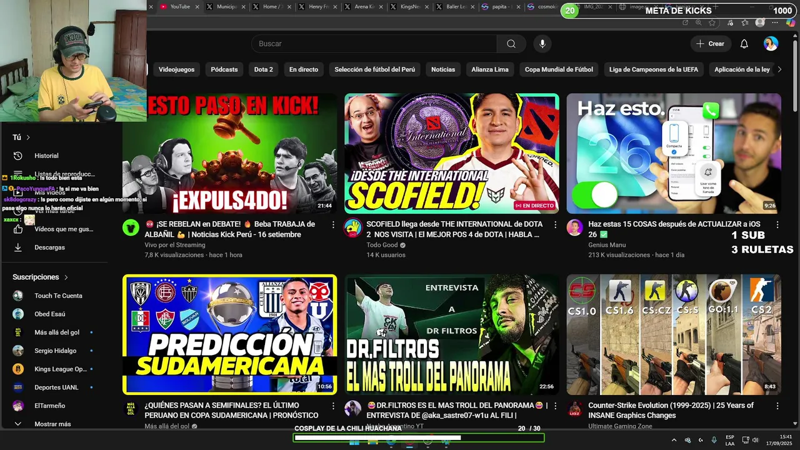
Task: Select the En directo filter chip
Action: tap(304, 69)
